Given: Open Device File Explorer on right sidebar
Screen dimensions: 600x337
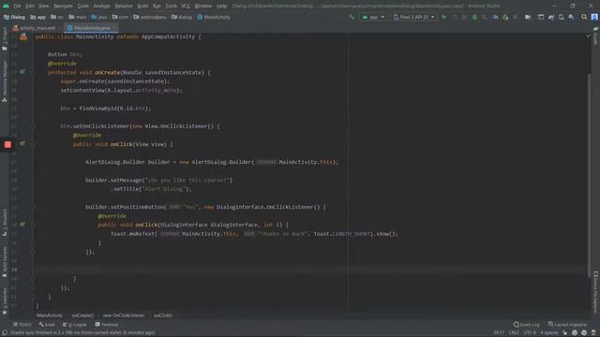Looking at the screenshot, I should point(595,292).
